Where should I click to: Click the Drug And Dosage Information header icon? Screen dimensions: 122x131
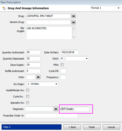4,8
